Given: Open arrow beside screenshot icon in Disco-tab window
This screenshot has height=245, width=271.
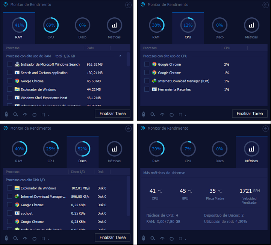Looking at the screenshot, I should [x=48, y=239].
